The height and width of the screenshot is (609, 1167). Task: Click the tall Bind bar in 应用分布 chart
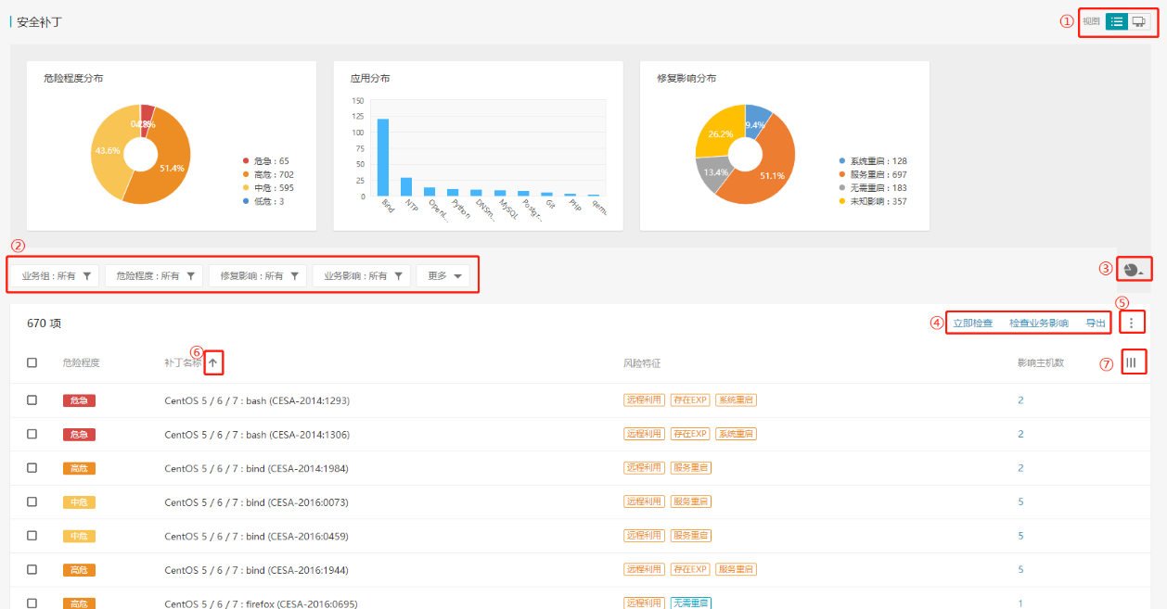(x=382, y=157)
